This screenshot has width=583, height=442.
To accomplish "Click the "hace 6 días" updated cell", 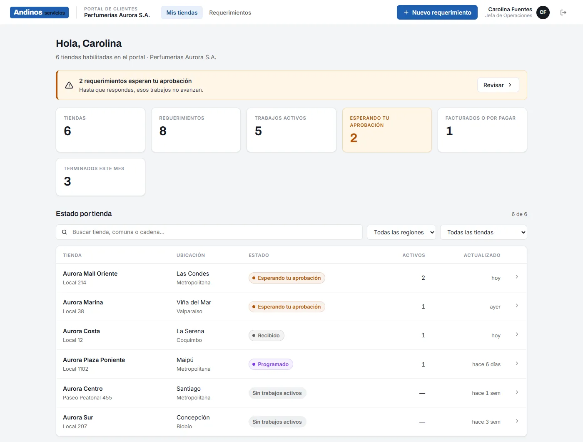I will click(x=486, y=364).
